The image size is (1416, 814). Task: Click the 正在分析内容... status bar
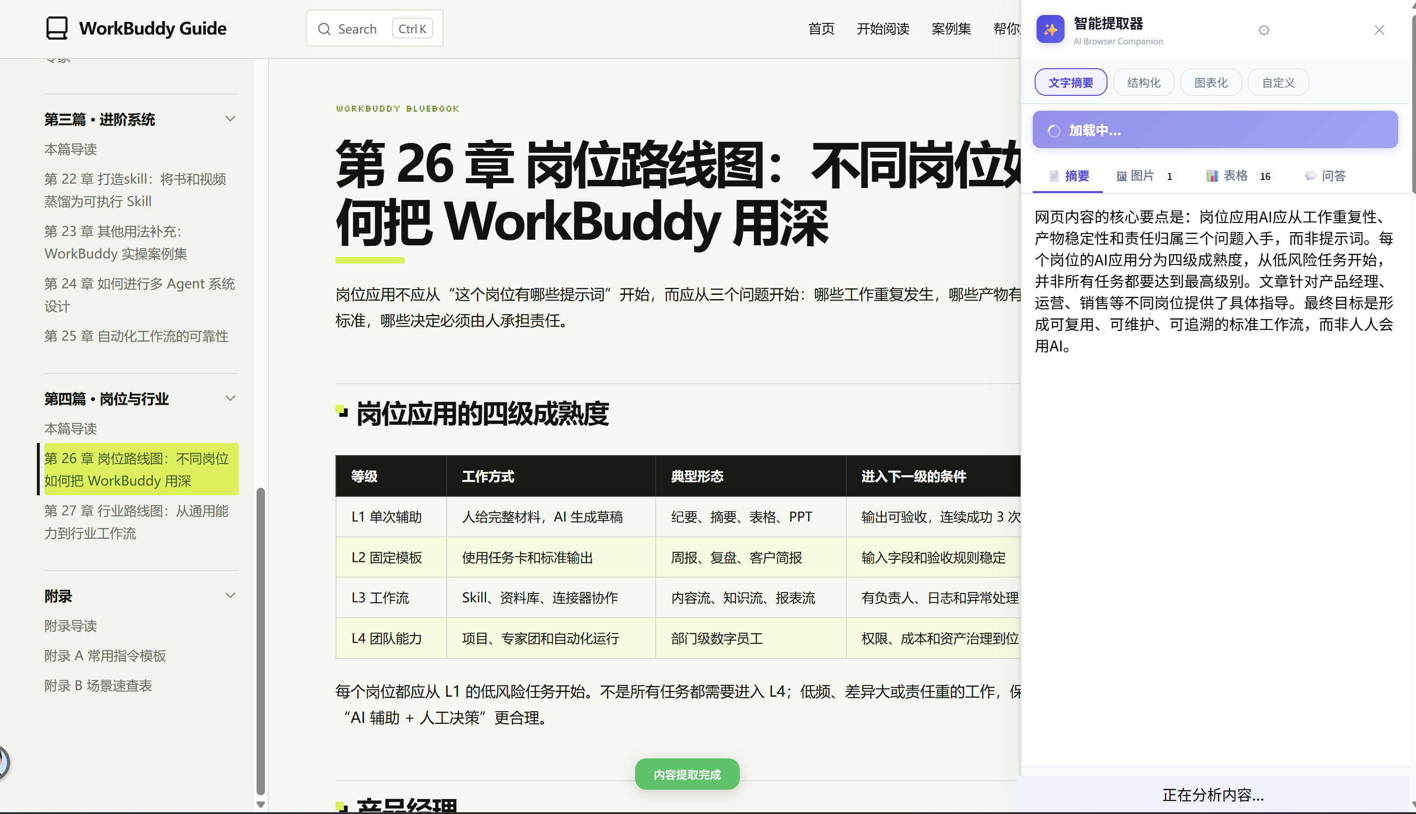coord(1213,794)
